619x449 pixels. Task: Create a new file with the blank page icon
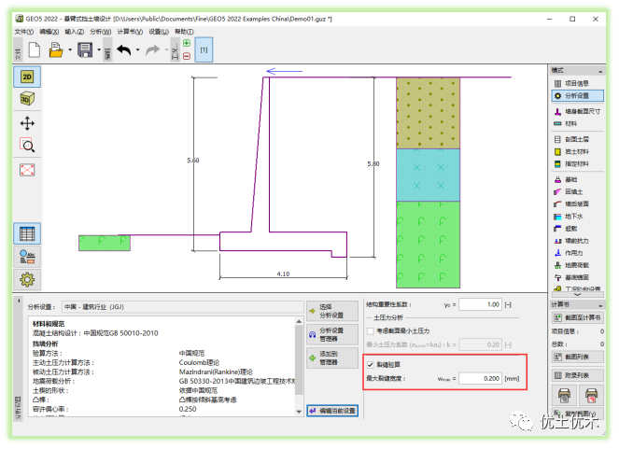35,50
